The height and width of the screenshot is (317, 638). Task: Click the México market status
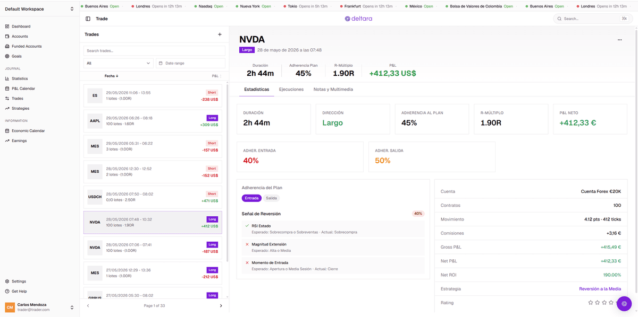coord(419,6)
